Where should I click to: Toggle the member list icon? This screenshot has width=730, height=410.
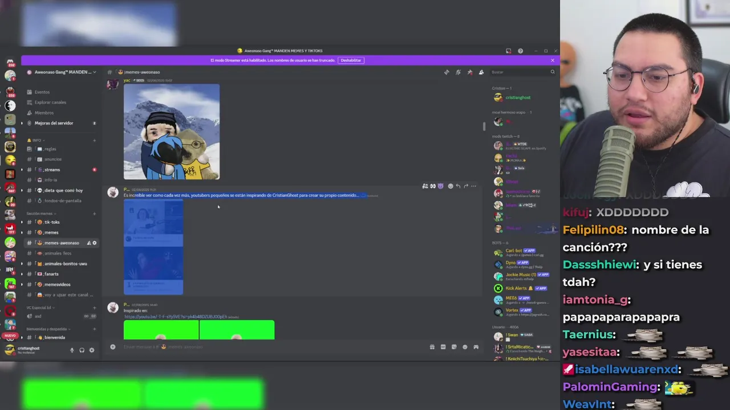pos(481,72)
